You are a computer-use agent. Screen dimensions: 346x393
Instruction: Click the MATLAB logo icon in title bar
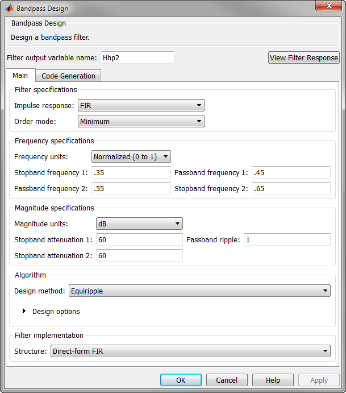pyautogui.click(x=9, y=9)
